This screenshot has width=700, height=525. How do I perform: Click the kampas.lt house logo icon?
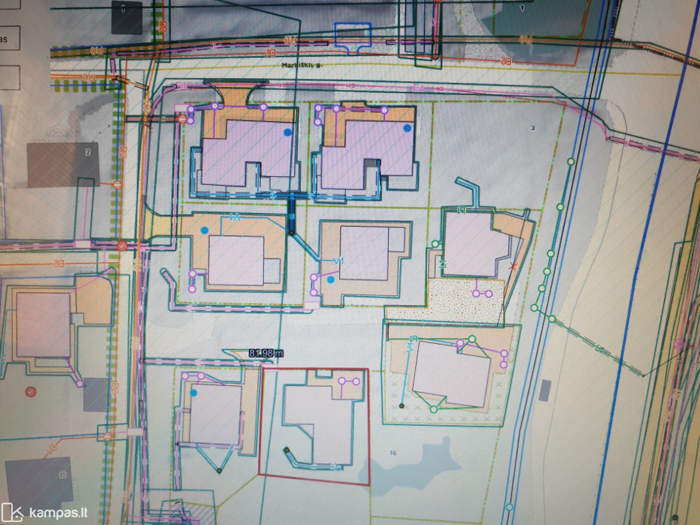click(x=12, y=513)
